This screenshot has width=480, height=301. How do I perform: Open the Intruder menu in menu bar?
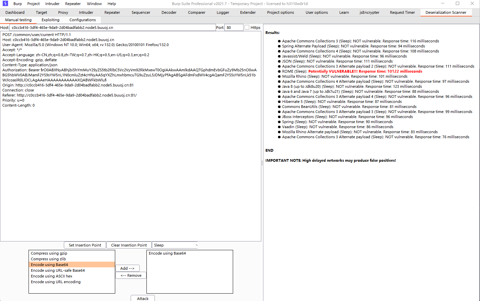pos(52,4)
